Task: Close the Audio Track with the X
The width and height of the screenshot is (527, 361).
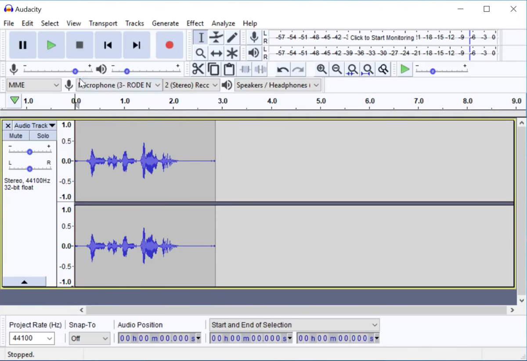Action: (x=8, y=126)
